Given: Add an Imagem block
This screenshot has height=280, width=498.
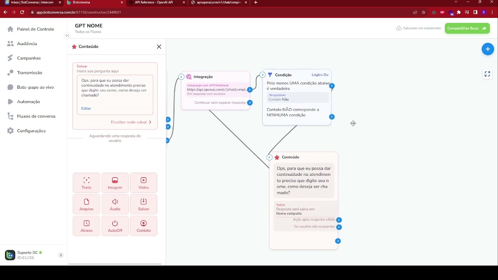Looking at the screenshot, I should pos(115,183).
